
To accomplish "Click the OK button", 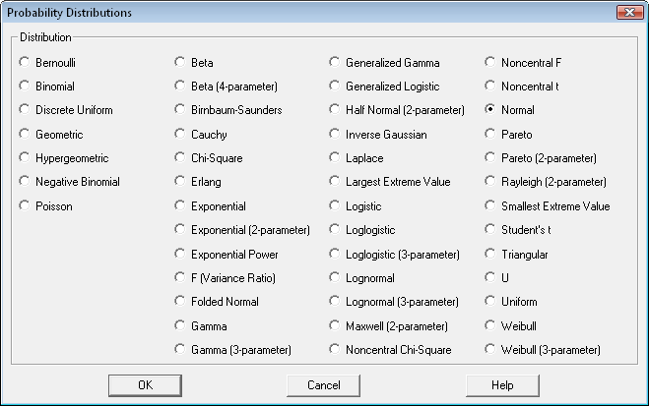I will (145, 385).
